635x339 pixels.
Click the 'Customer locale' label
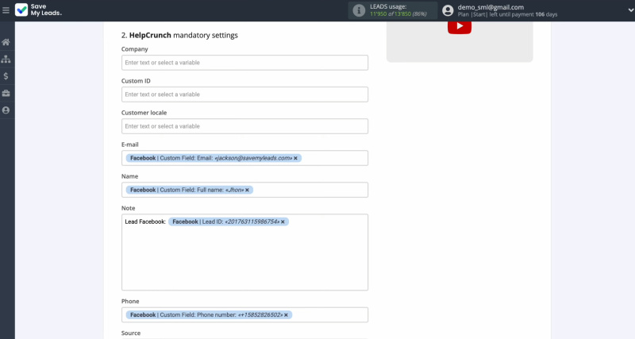point(144,113)
